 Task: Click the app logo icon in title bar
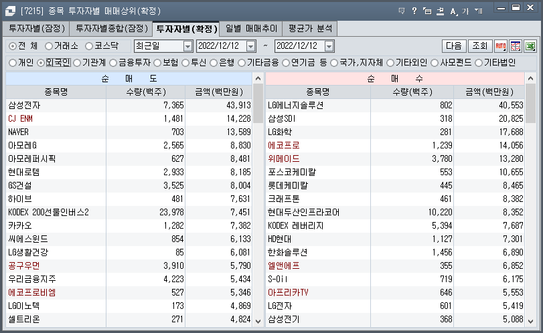pyautogui.click(x=10, y=11)
